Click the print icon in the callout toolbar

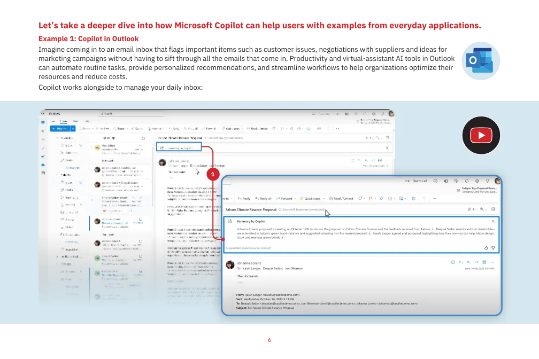pos(413,199)
